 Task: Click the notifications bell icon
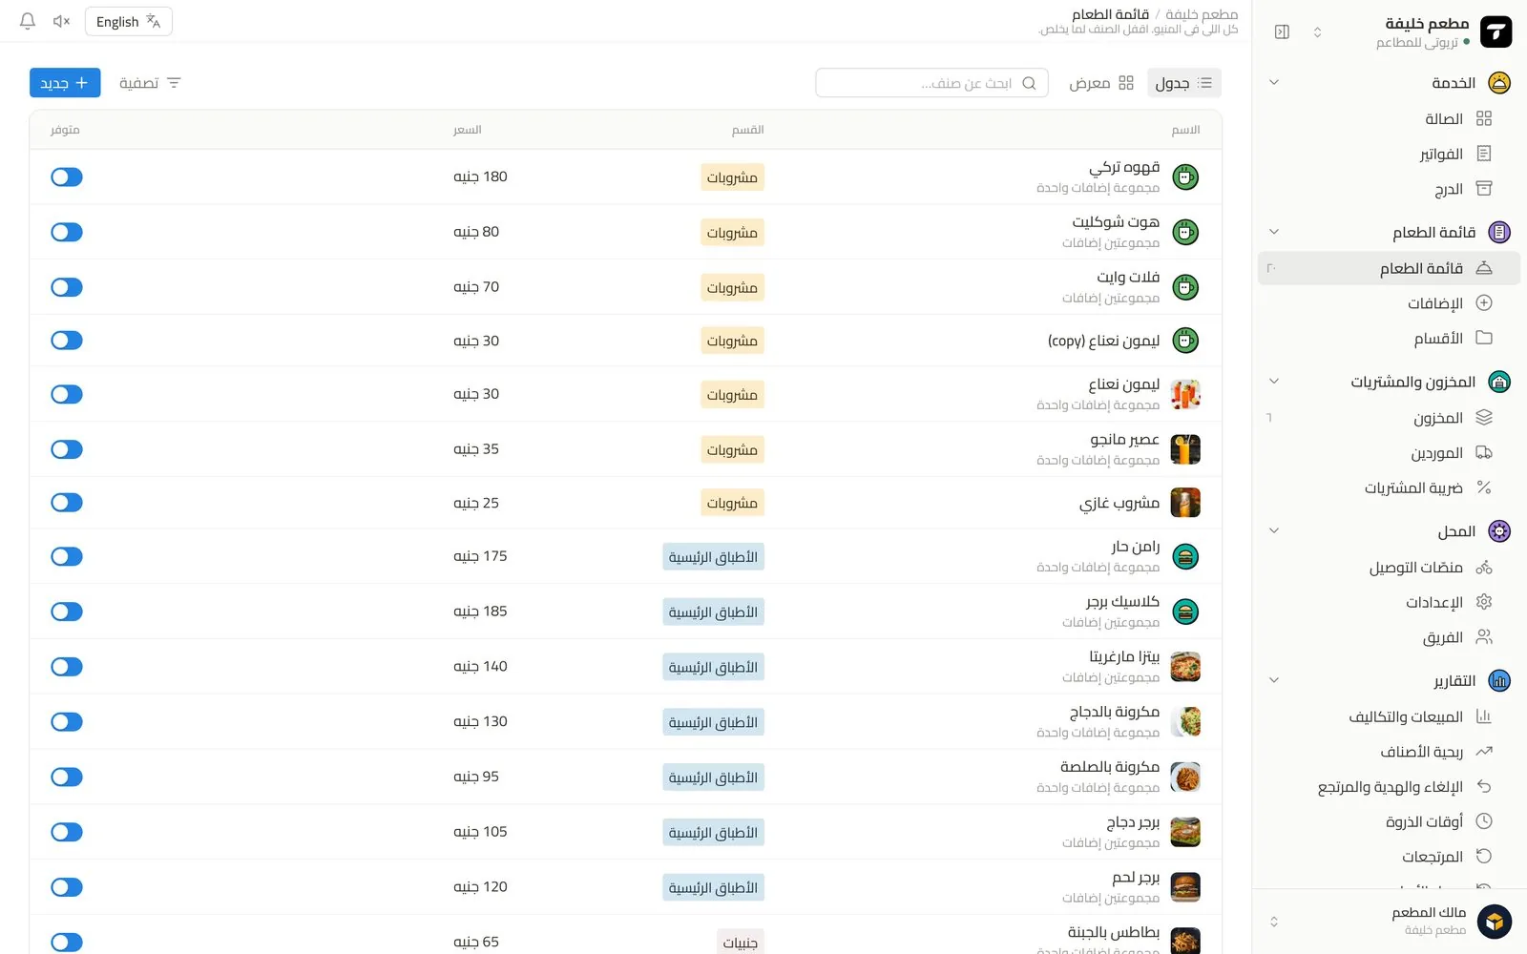click(x=28, y=21)
